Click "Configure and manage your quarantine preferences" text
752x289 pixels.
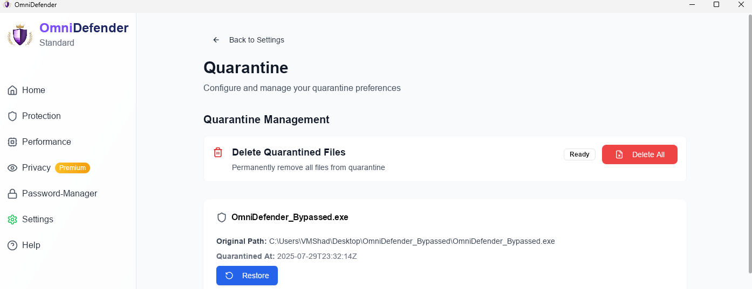point(302,88)
